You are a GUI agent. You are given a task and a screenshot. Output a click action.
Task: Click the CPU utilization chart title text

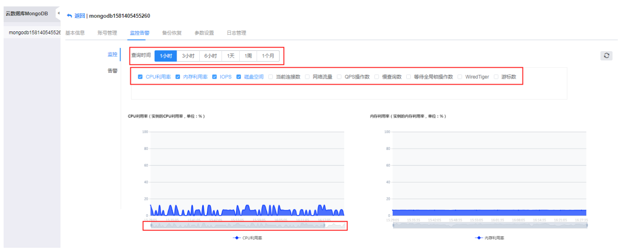[x=166, y=116]
